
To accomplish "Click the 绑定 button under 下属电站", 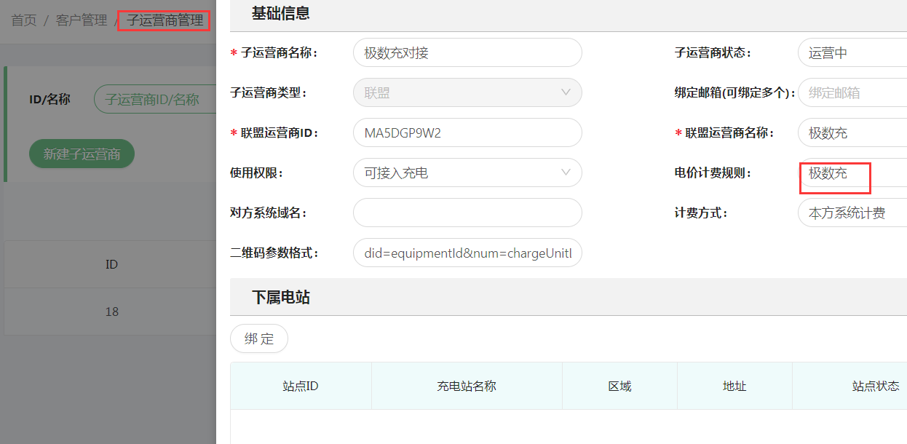I will coord(259,338).
